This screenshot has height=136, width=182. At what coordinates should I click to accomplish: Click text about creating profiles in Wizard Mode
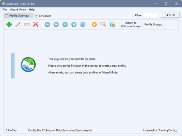[83, 72]
